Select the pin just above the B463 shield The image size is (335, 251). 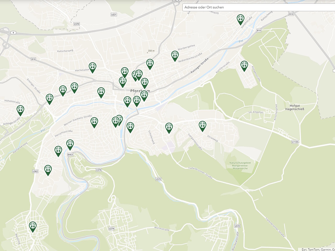(70, 145)
